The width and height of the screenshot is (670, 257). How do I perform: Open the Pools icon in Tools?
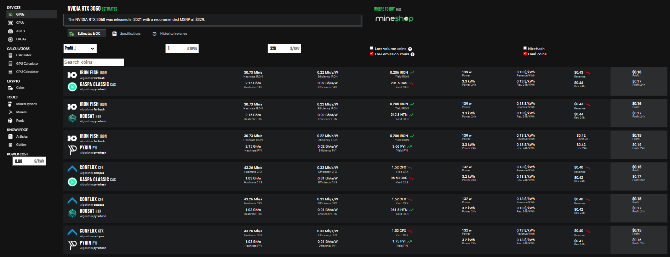point(10,121)
